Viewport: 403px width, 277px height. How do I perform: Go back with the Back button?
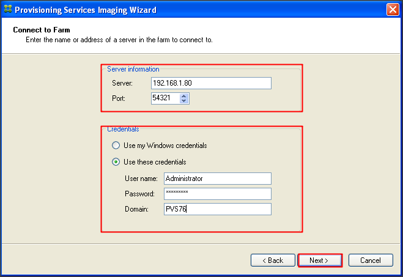click(x=273, y=260)
